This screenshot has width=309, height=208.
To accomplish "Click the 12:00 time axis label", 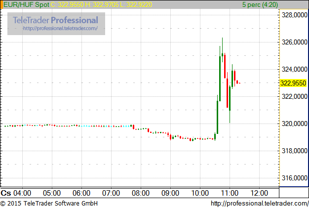I will coord(259,193).
